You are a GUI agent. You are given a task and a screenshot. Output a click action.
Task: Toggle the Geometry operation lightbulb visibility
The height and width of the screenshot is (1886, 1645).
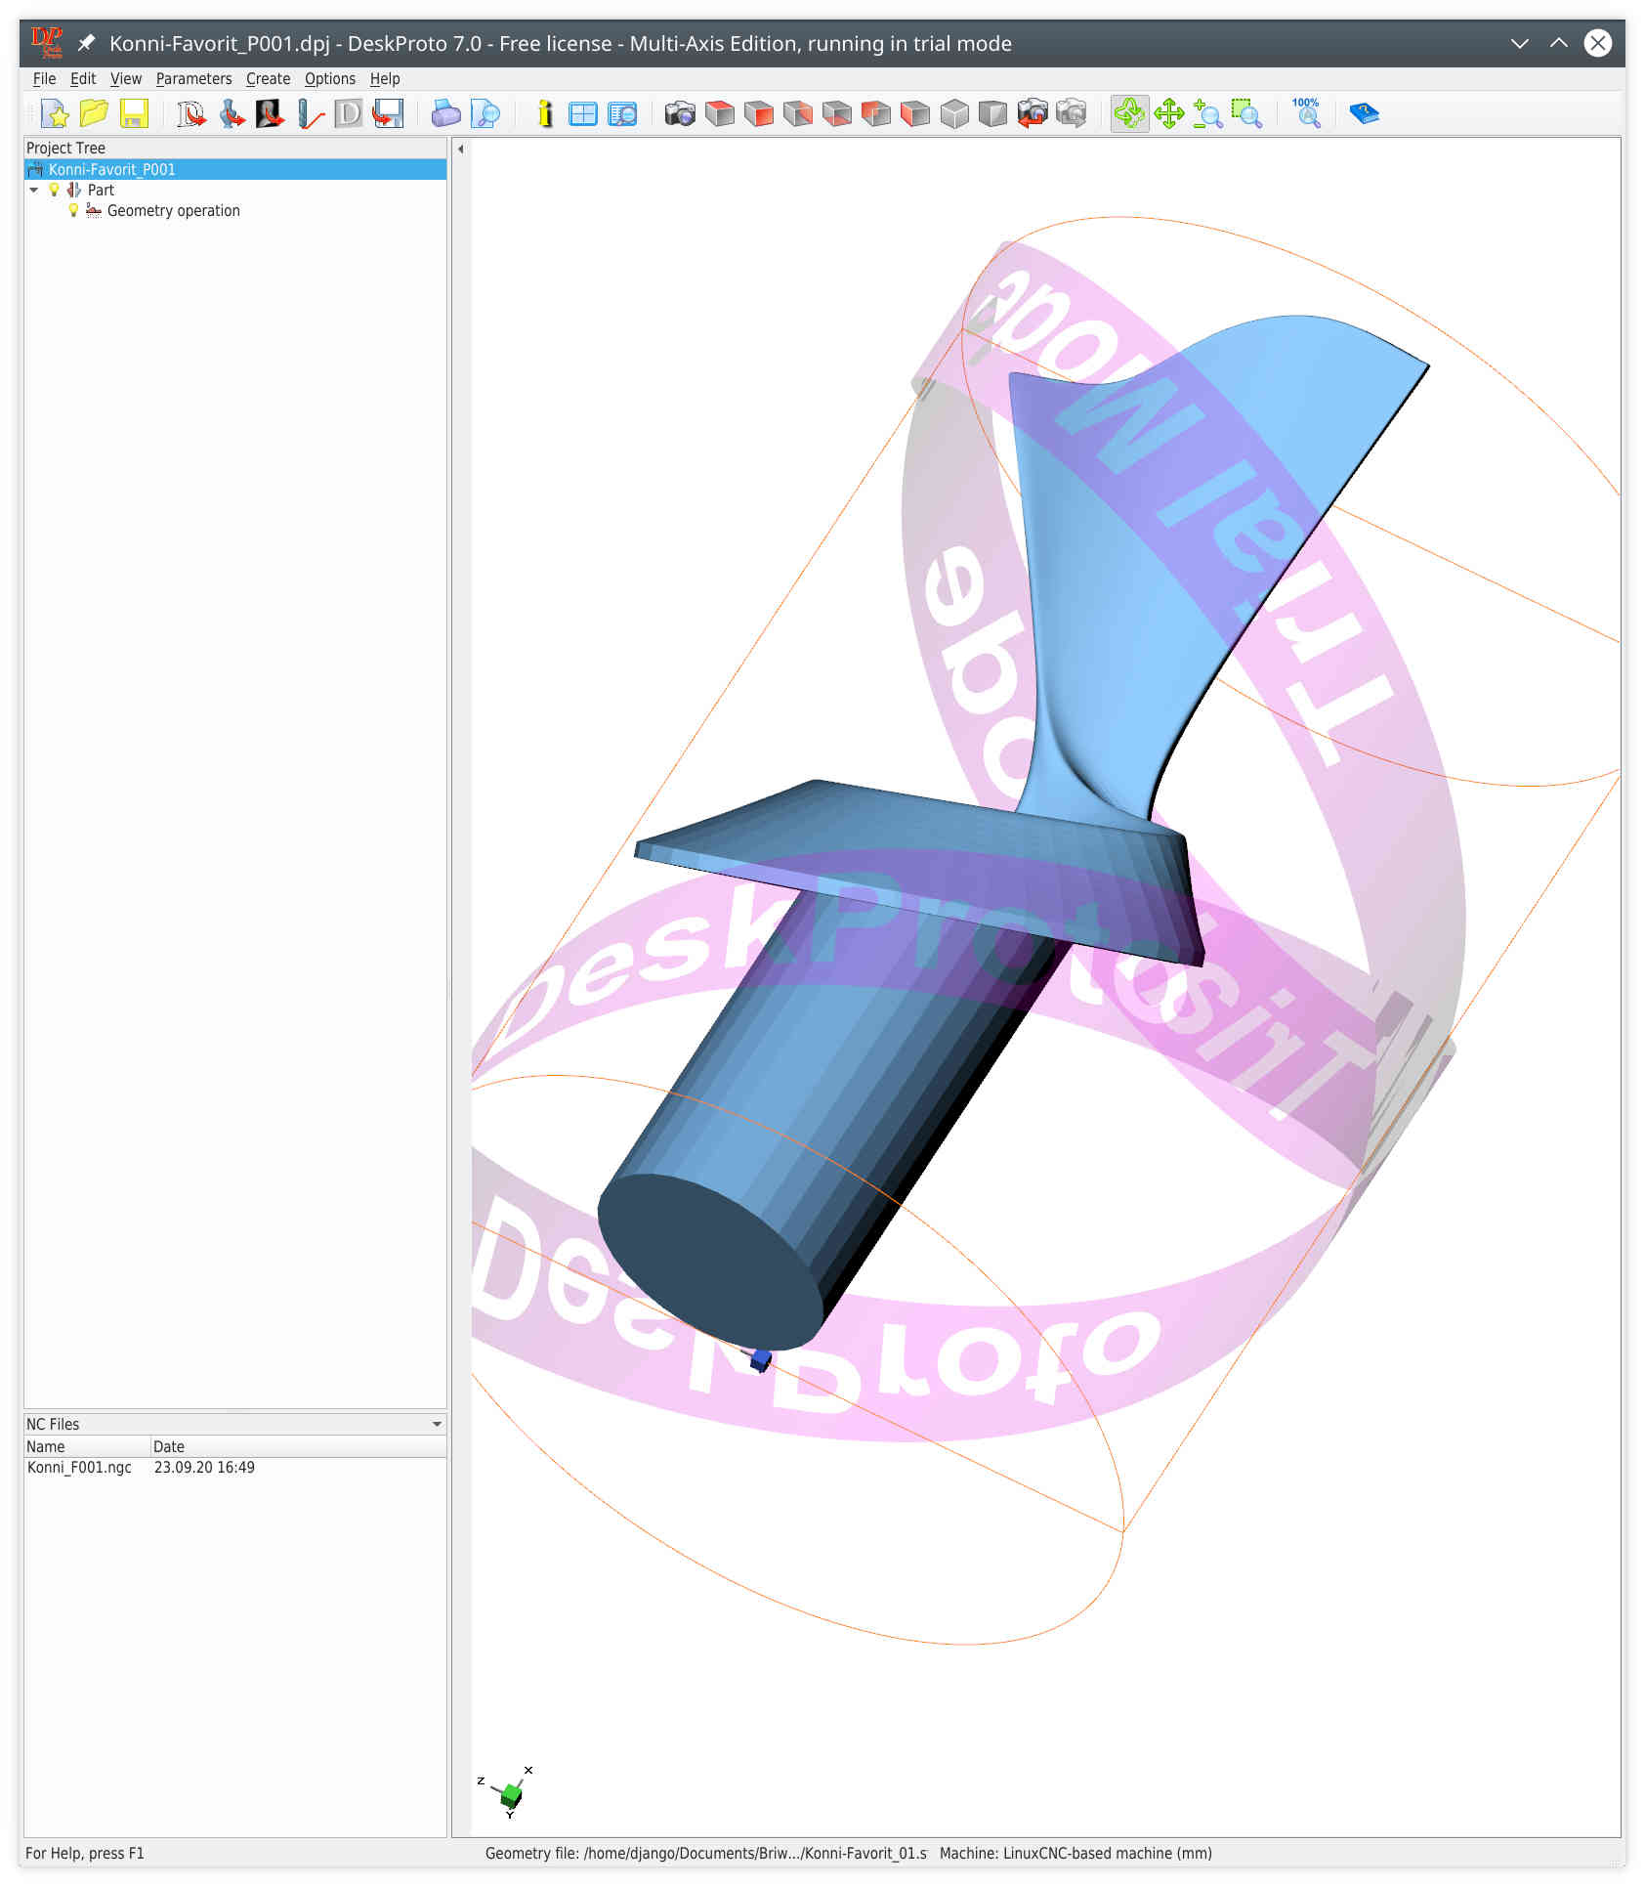click(x=73, y=210)
